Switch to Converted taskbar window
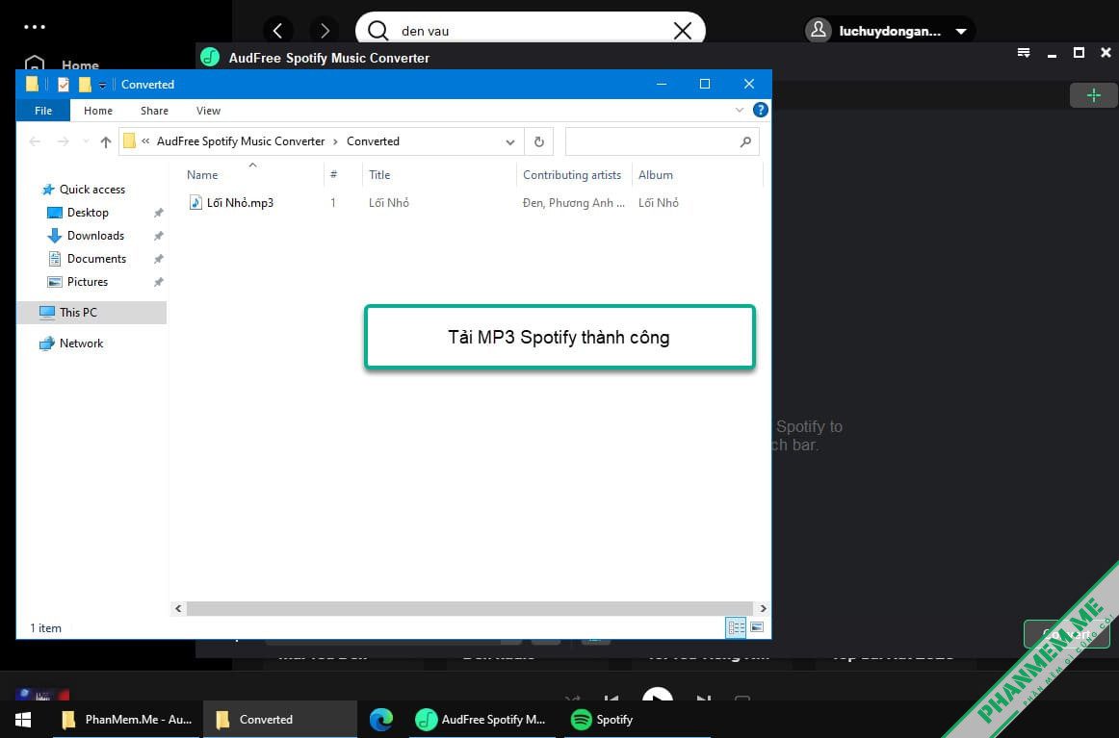The width and height of the screenshot is (1119, 738). 279,720
